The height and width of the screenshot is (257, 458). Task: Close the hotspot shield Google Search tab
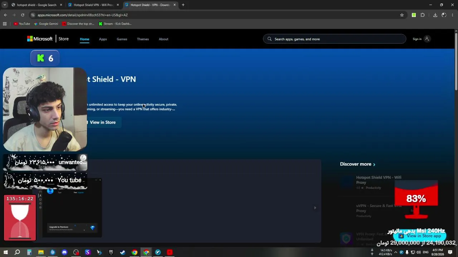(61, 5)
